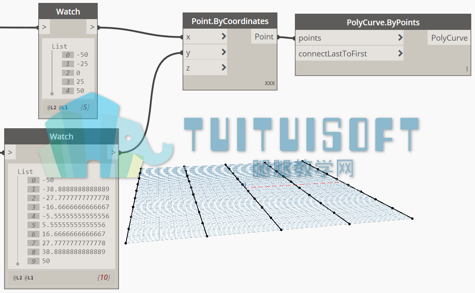
Task: Click the 0 value at index 2
Action: tap(78, 73)
